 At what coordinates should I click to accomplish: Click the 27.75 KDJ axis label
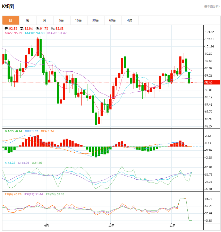pyautogui.click(x=209, y=182)
